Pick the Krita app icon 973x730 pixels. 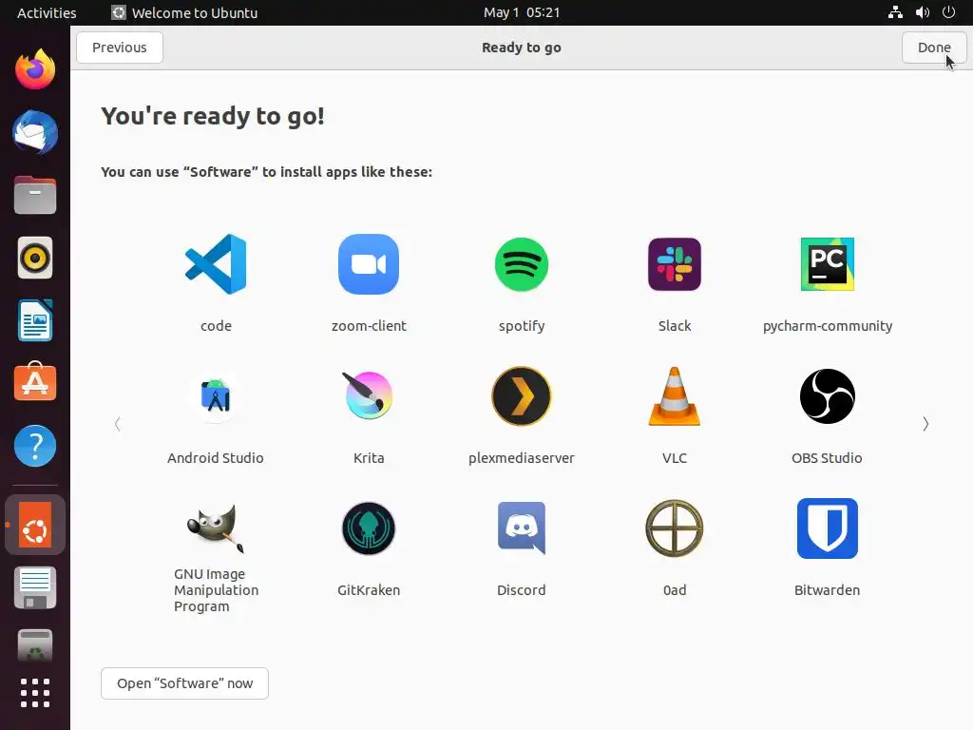click(369, 396)
